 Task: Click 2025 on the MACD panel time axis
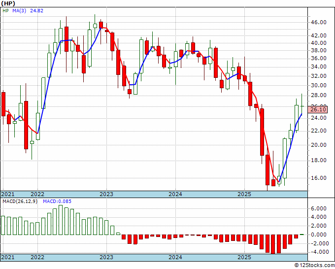pyautogui.click(x=244, y=257)
